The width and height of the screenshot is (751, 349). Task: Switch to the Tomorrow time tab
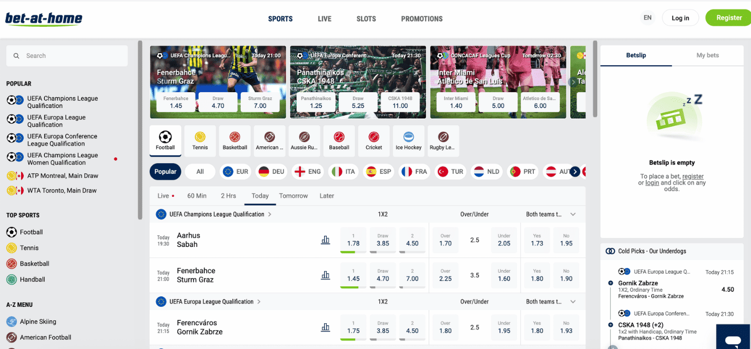pyautogui.click(x=294, y=196)
